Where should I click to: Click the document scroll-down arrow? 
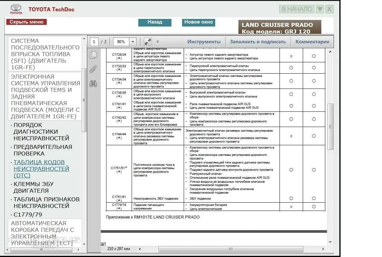[x=330, y=242]
